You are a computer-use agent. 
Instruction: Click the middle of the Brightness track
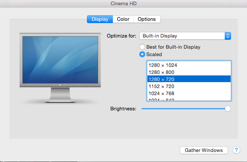[x=185, y=108]
